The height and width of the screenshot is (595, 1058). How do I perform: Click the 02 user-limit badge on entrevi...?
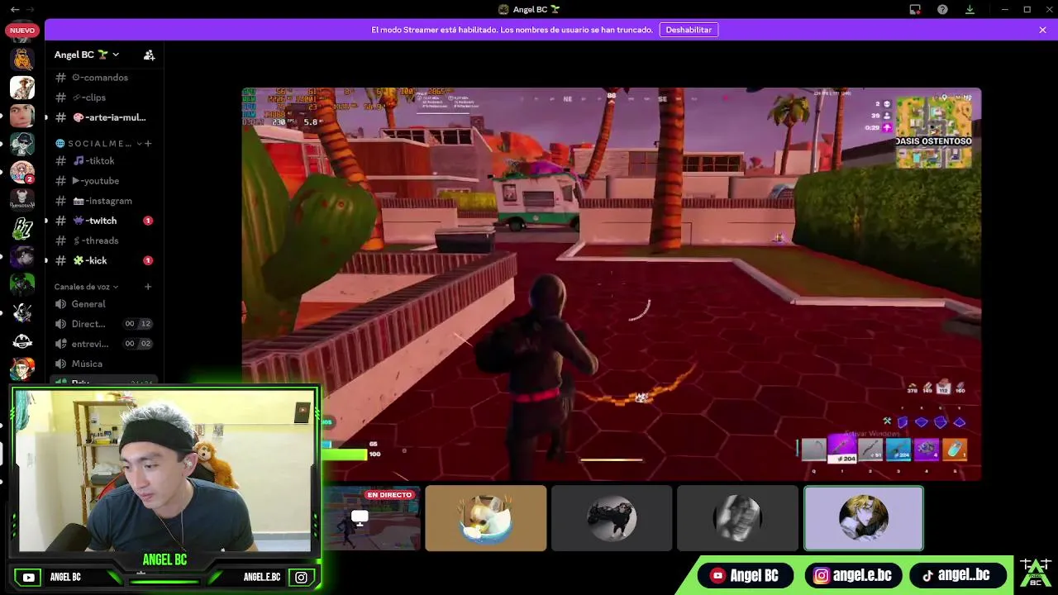(145, 344)
